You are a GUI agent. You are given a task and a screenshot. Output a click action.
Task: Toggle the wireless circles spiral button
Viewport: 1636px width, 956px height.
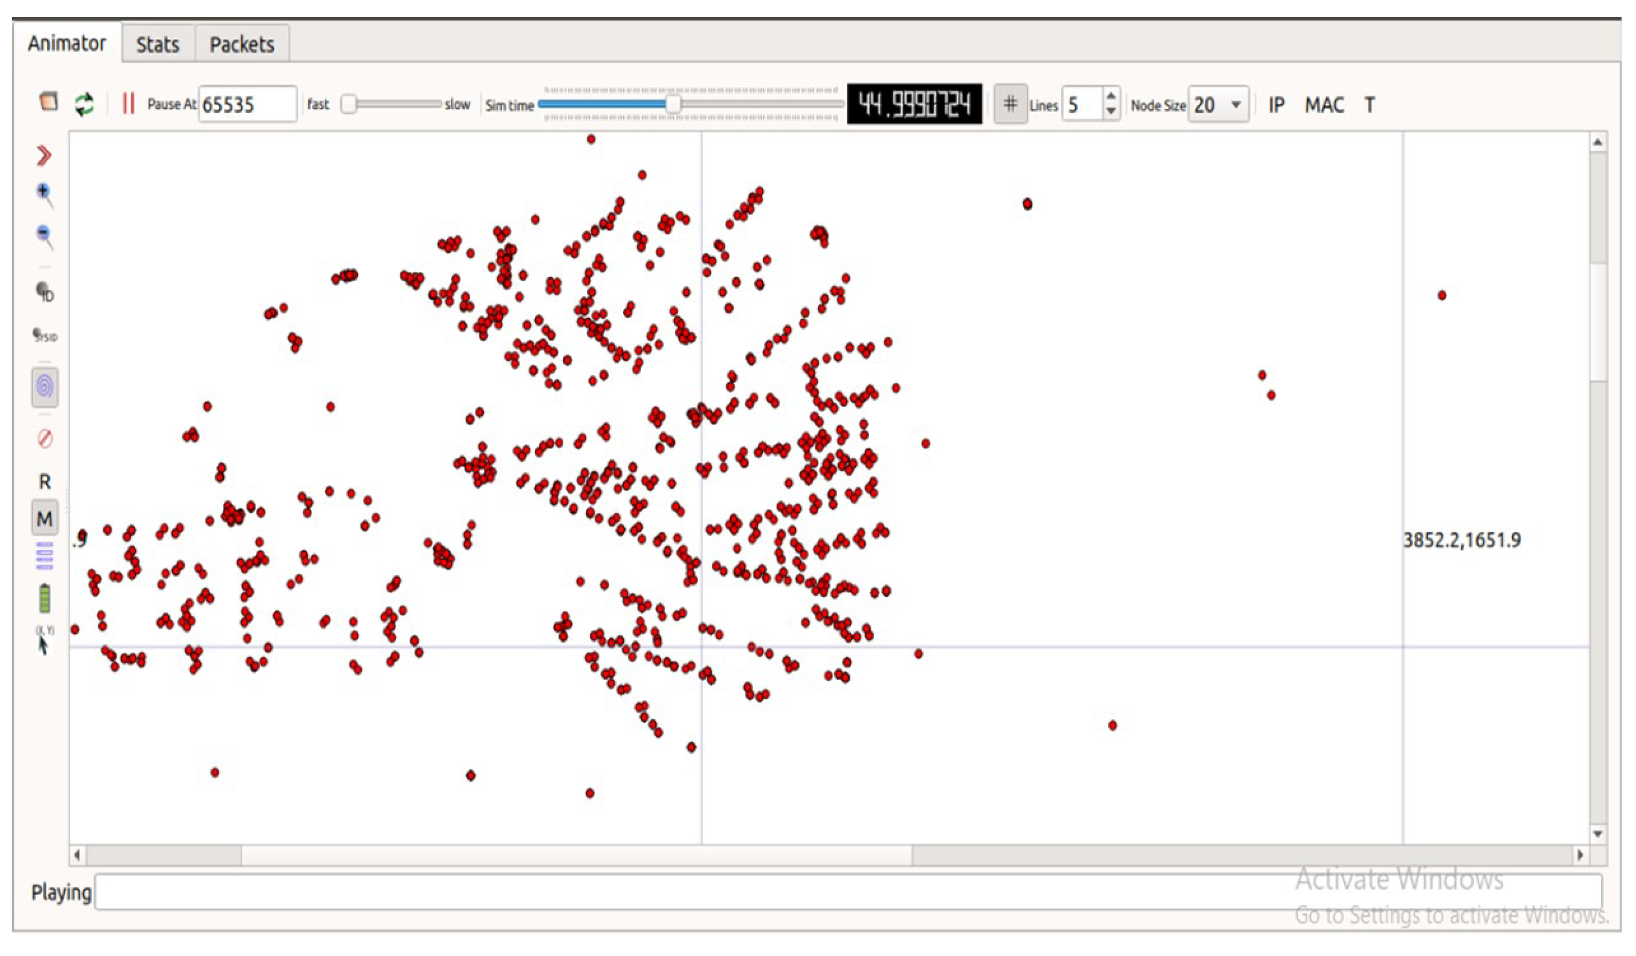[44, 387]
